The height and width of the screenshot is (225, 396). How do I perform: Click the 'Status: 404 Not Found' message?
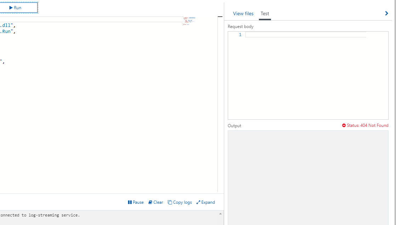click(x=365, y=125)
